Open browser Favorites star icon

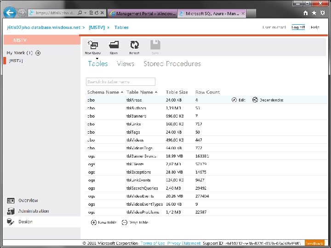coord(314,13)
